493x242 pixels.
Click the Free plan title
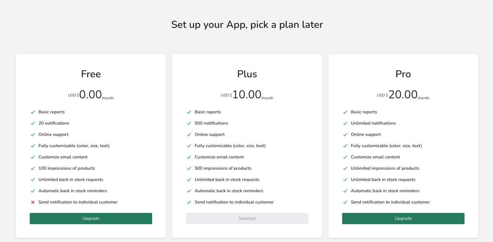click(91, 74)
